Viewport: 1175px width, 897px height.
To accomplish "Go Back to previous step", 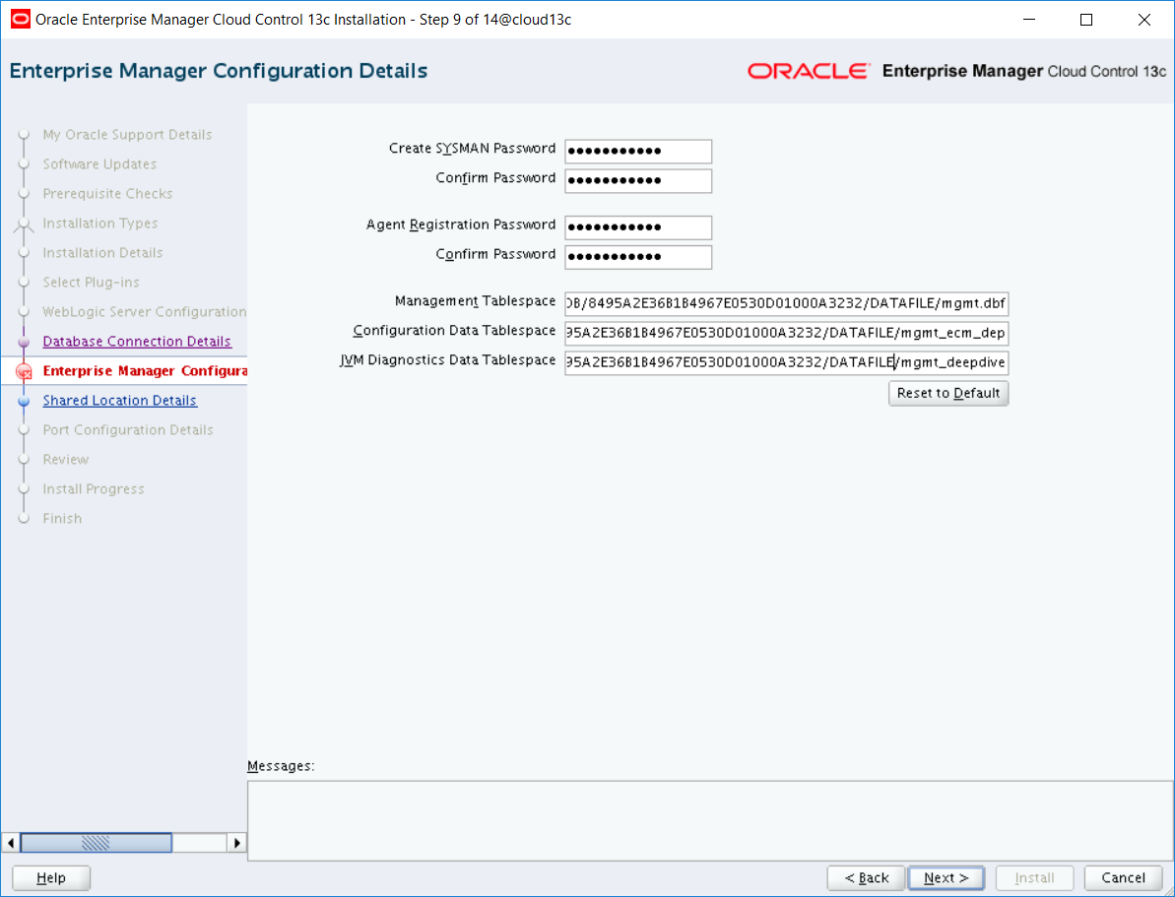I will pos(866,878).
